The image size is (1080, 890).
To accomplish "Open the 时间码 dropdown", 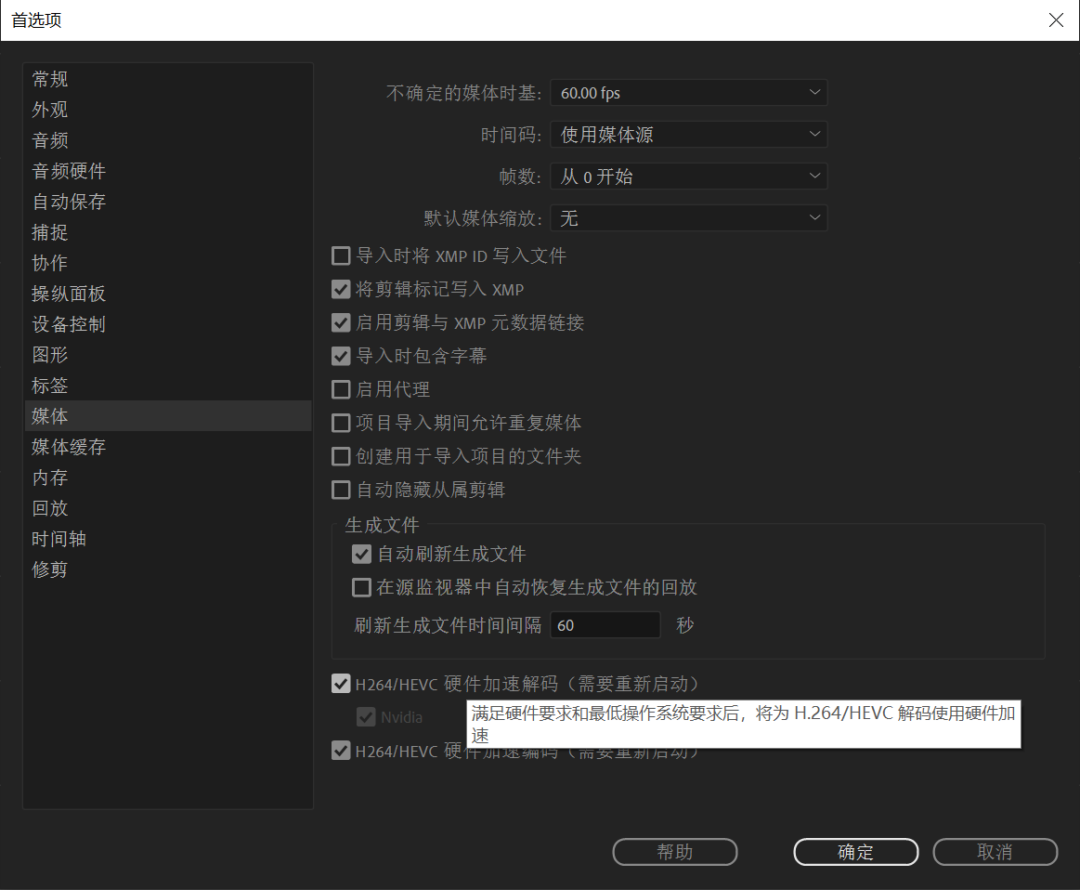I will coord(688,134).
